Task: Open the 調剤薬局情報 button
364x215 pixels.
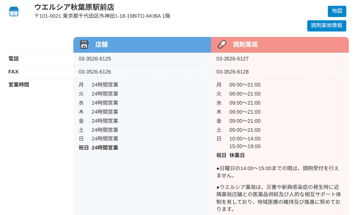Action: pyautogui.click(x=326, y=26)
